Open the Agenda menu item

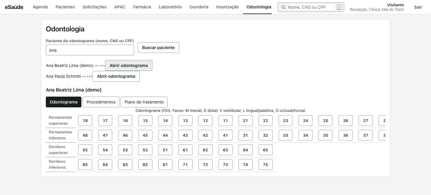tap(40, 7)
